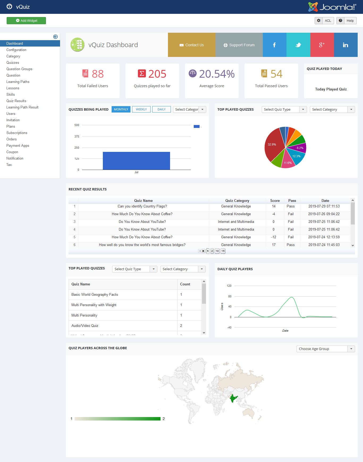Click the Add Widget button
The height and width of the screenshot is (462, 363).
[x=26, y=20]
